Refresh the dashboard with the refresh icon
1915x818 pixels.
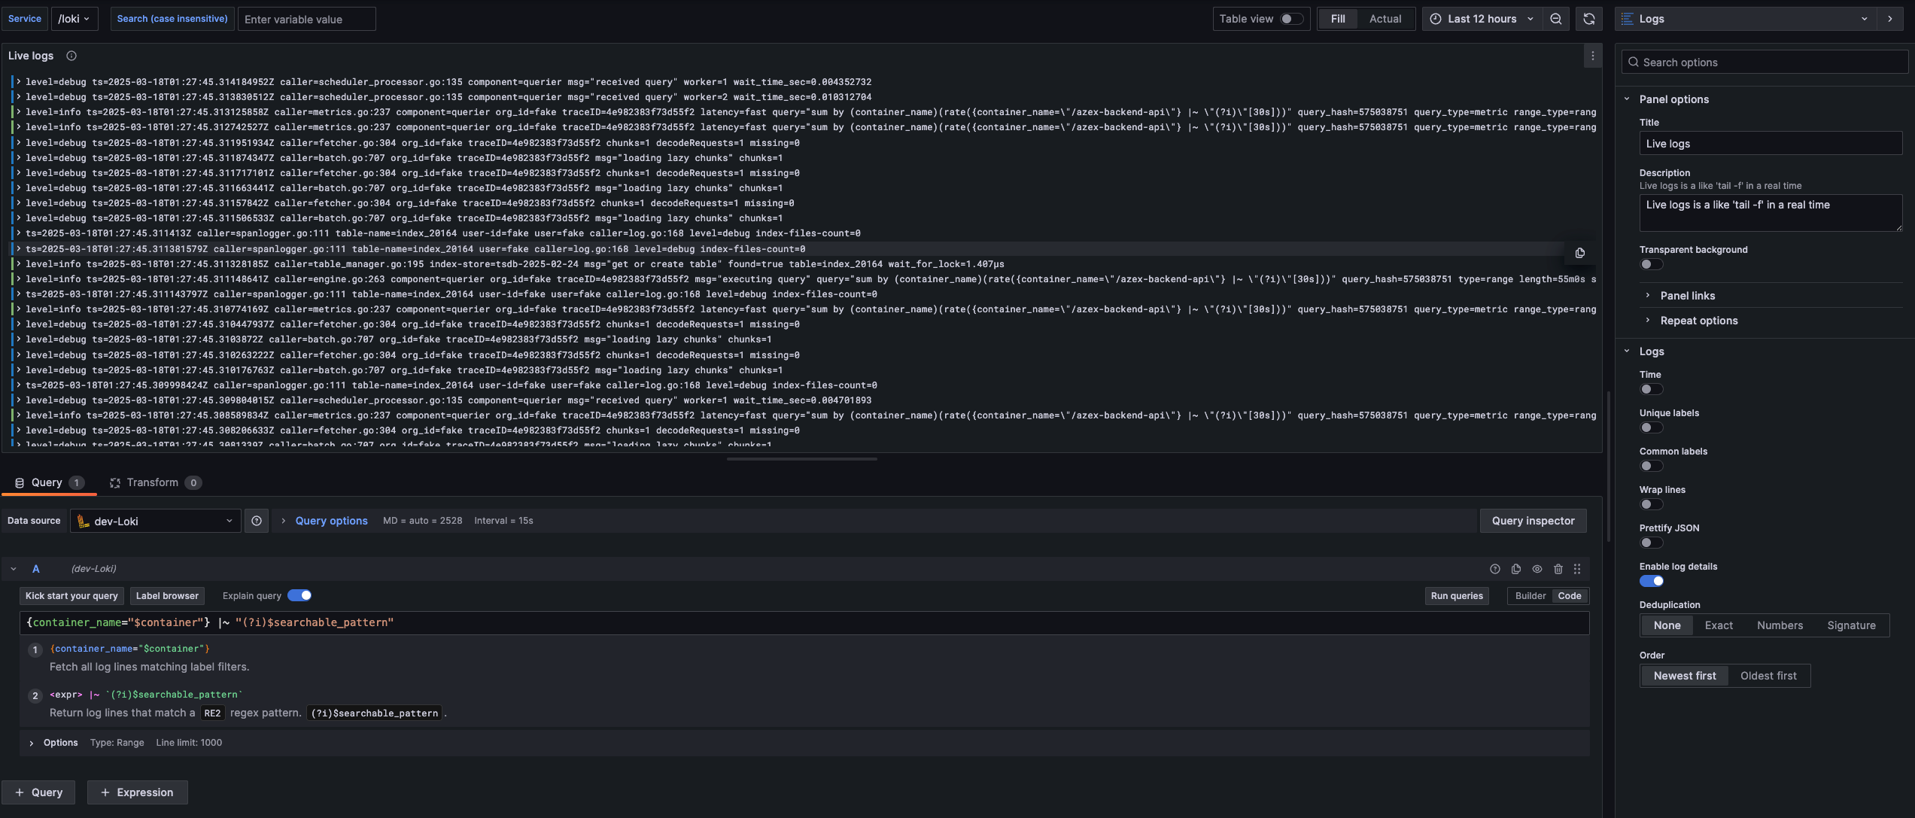coord(1589,19)
